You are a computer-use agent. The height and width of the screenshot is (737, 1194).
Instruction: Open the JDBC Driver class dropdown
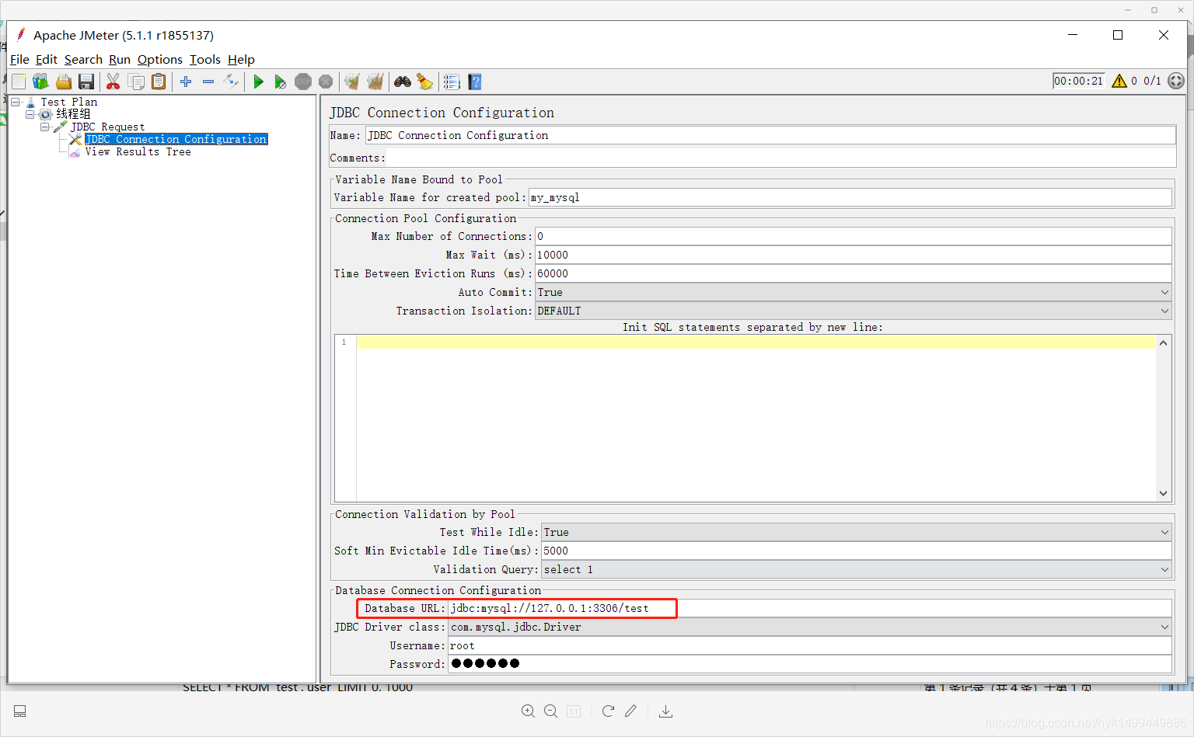click(810, 627)
